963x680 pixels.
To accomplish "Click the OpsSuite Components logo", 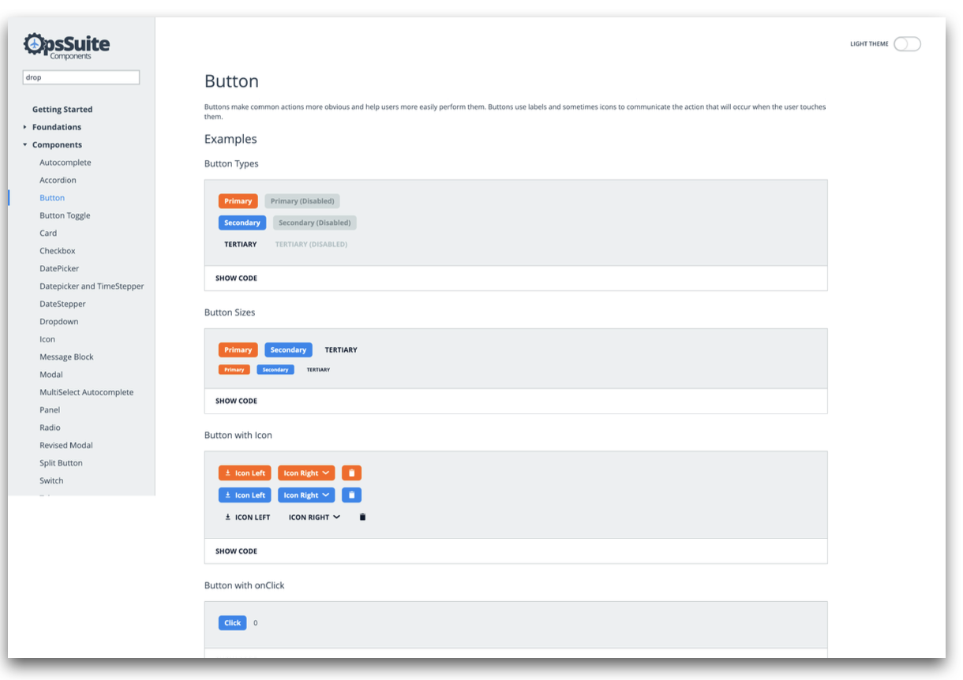I will point(67,45).
